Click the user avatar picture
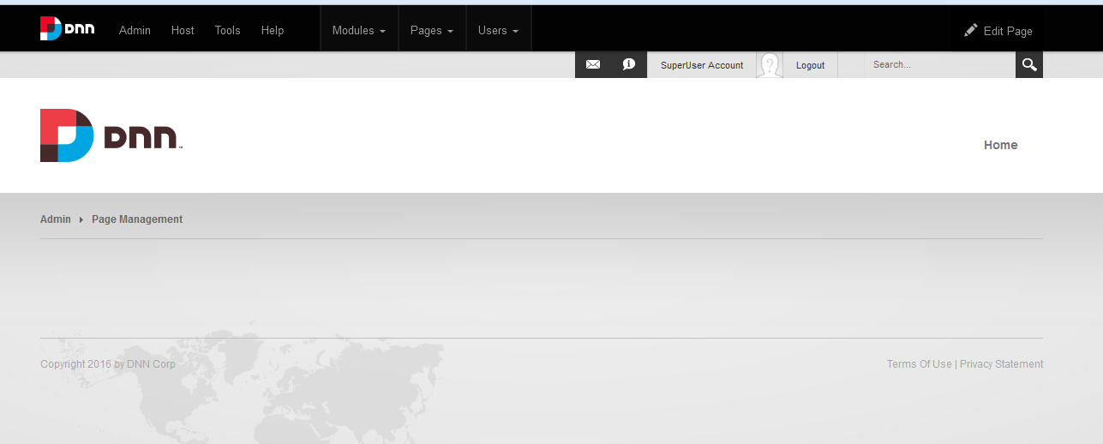1103x444 pixels. pos(770,65)
